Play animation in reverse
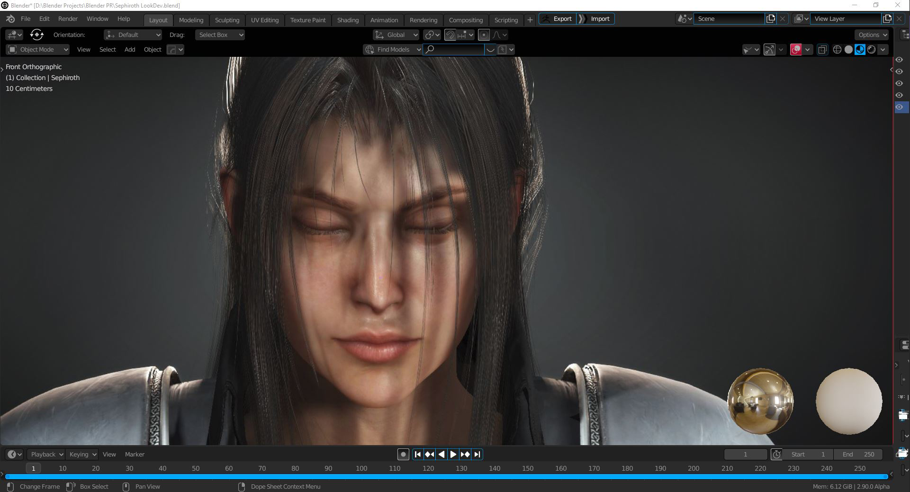 (441, 455)
